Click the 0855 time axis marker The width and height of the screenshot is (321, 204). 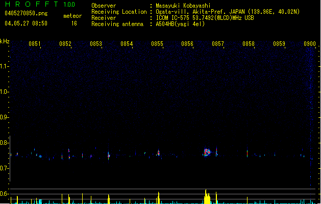[157, 44]
